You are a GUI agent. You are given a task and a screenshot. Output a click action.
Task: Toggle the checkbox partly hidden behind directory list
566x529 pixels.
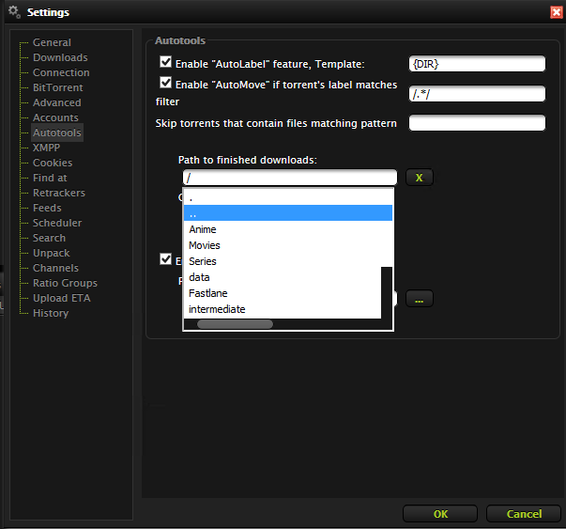tap(166, 259)
